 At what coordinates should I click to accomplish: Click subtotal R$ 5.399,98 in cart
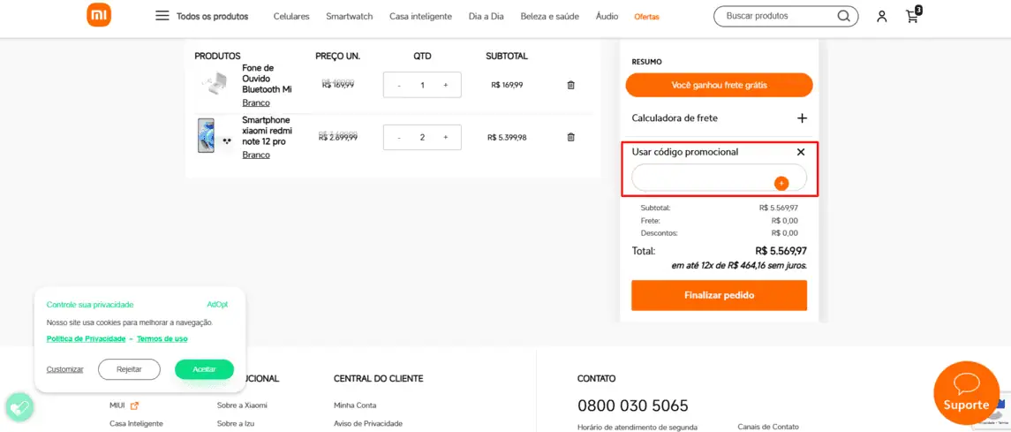pyautogui.click(x=507, y=137)
